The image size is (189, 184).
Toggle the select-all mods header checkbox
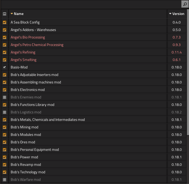tap(5, 14)
